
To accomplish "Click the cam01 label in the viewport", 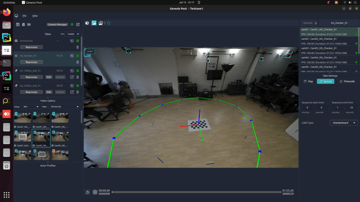I will 90,51.
